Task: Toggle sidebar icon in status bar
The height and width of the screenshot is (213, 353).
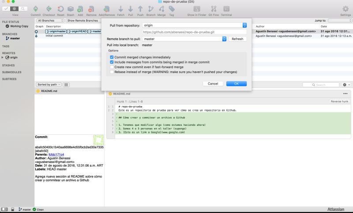Action: [x=4, y=209]
